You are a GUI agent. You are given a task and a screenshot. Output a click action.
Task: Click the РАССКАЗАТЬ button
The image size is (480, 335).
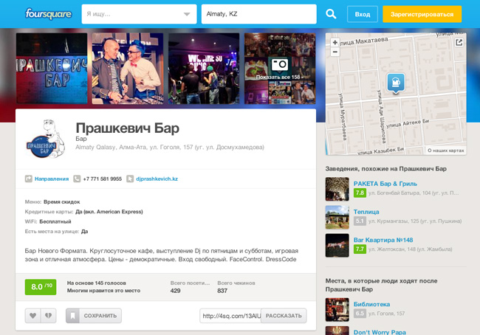(284, 315)
